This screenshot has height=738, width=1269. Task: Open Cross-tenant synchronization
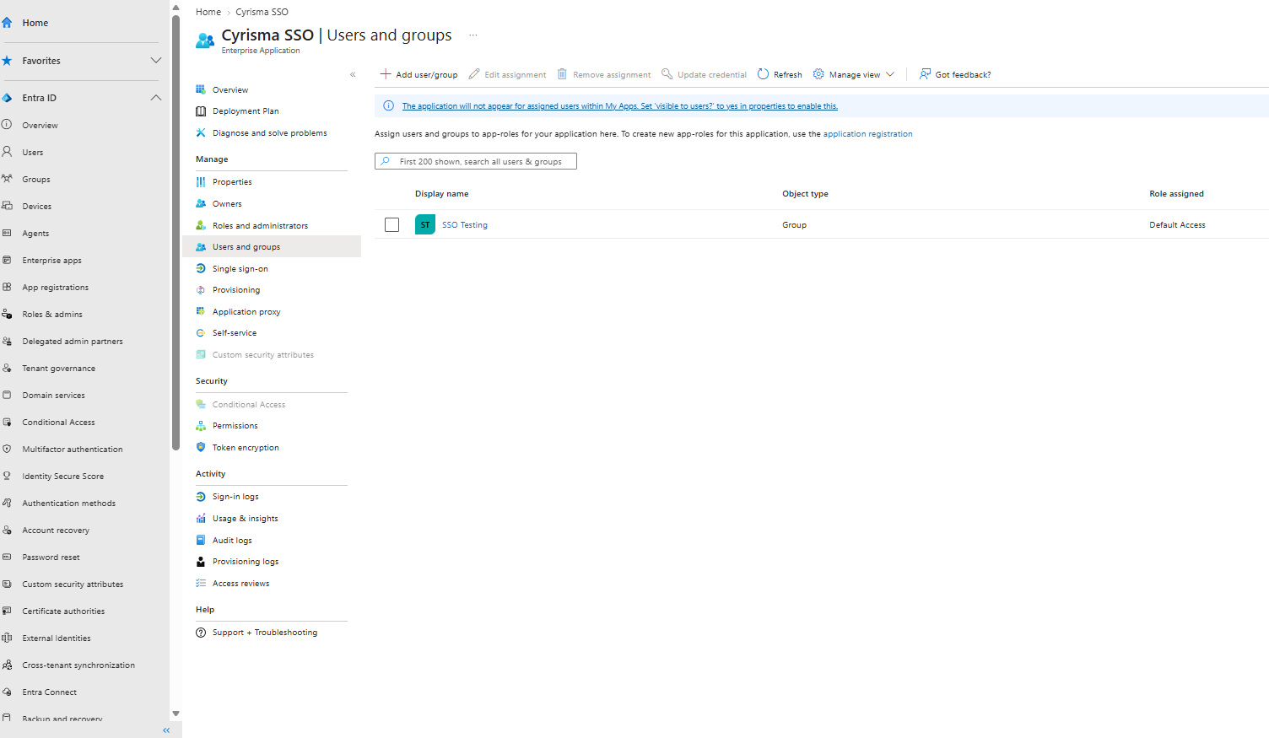click(x=78, y=665)
